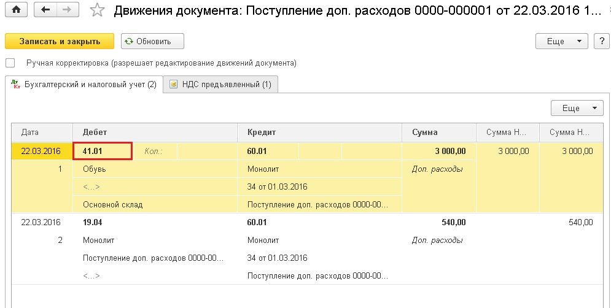Navigate forward with the right arrow
This screenshot has width=611, height=308.
68,10
